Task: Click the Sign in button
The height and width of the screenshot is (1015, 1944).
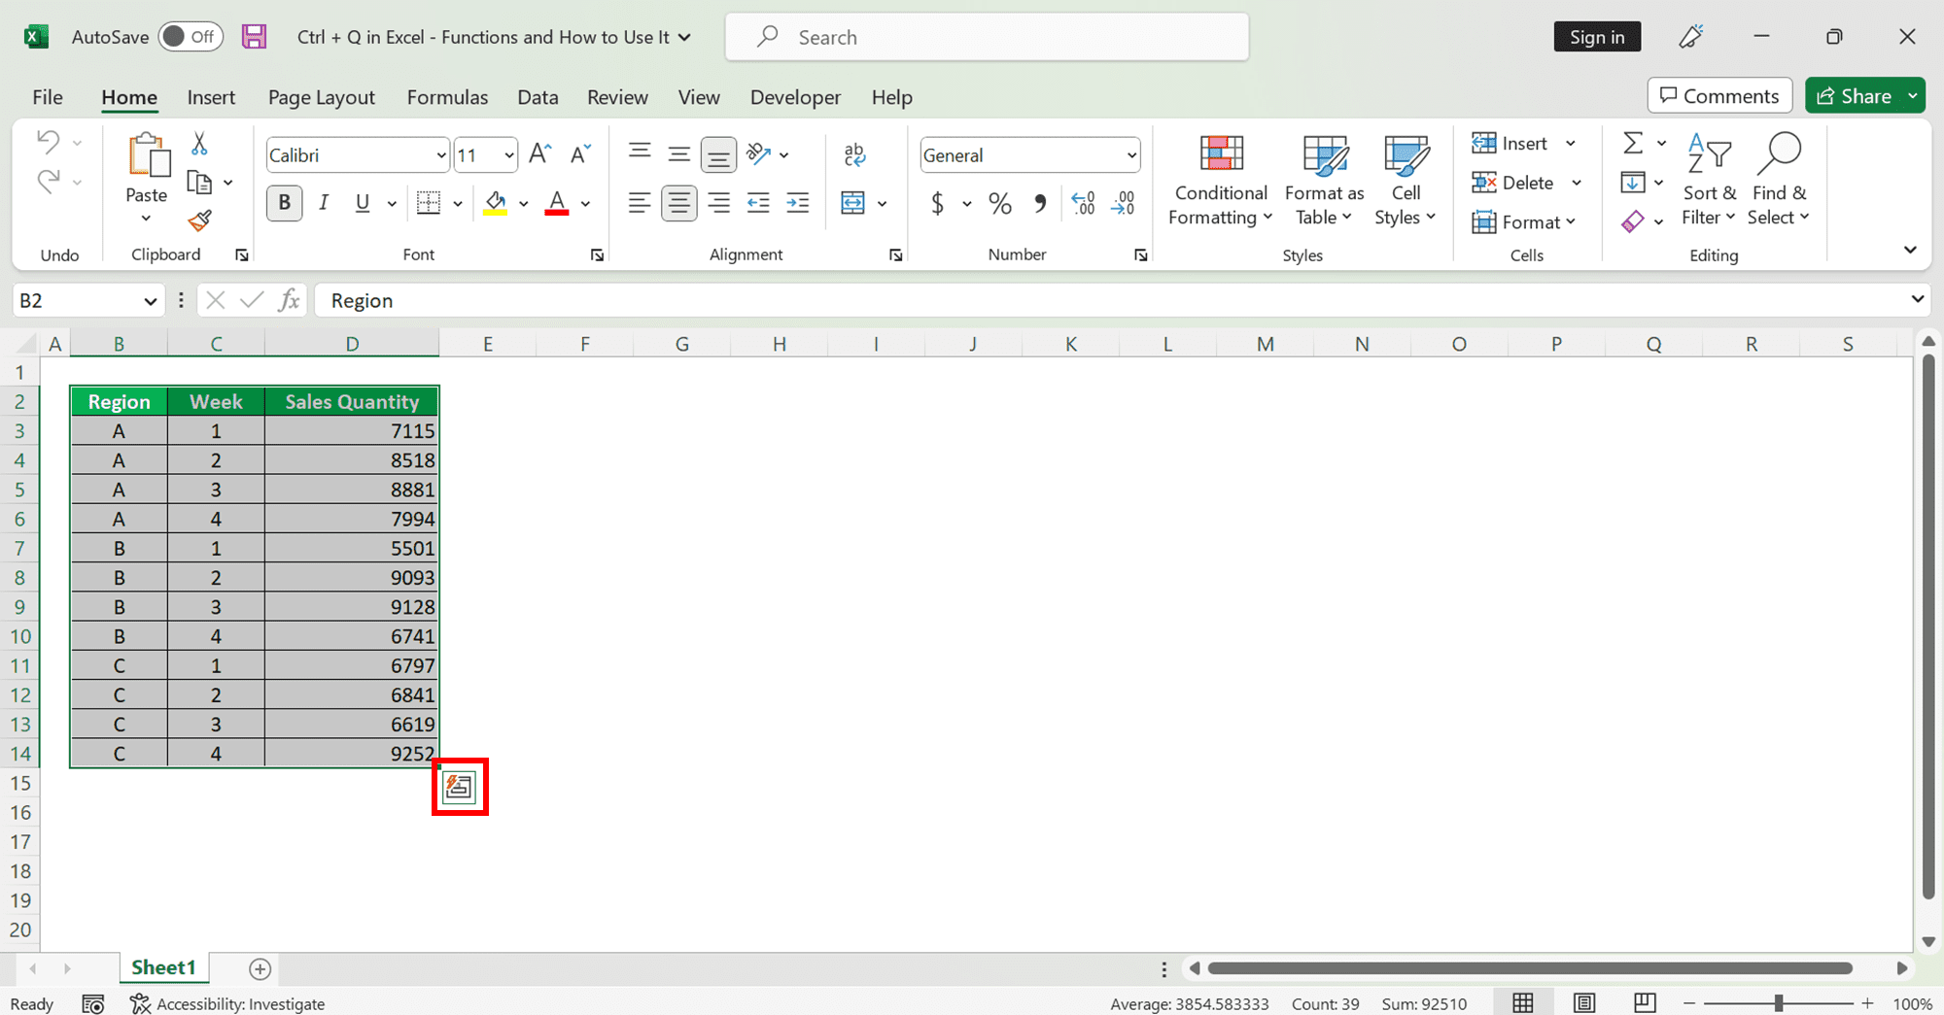Action: [x=1597, y=37]
